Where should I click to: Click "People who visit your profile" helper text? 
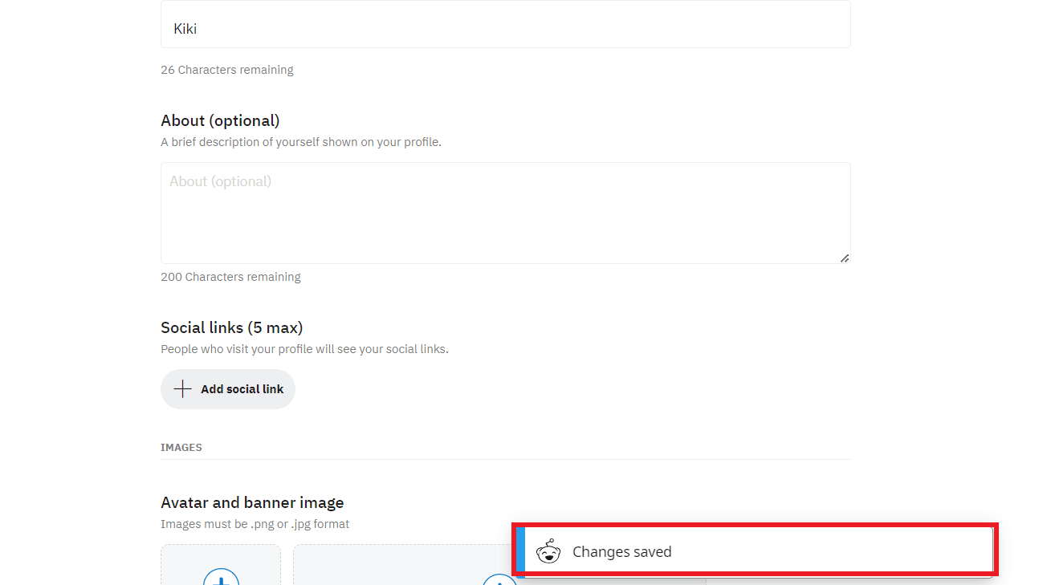click(304, 349)
